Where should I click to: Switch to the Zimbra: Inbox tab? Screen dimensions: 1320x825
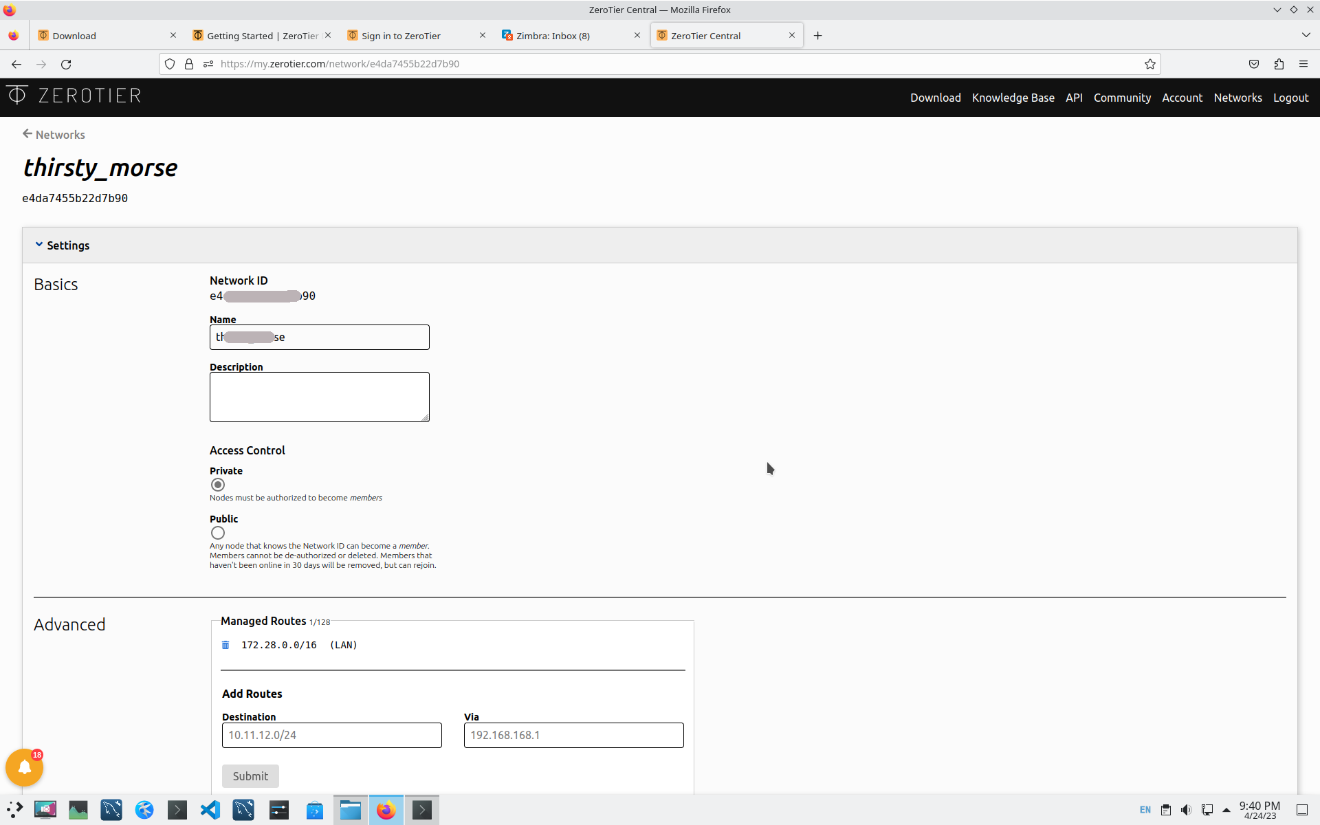coord(553,36)
